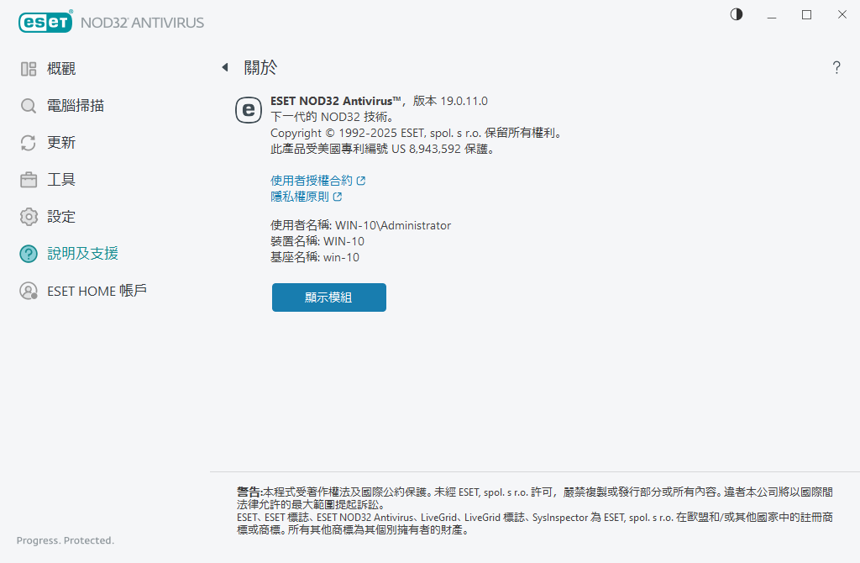Click the Overview (概觀) sidebar icon

point(29,69)
